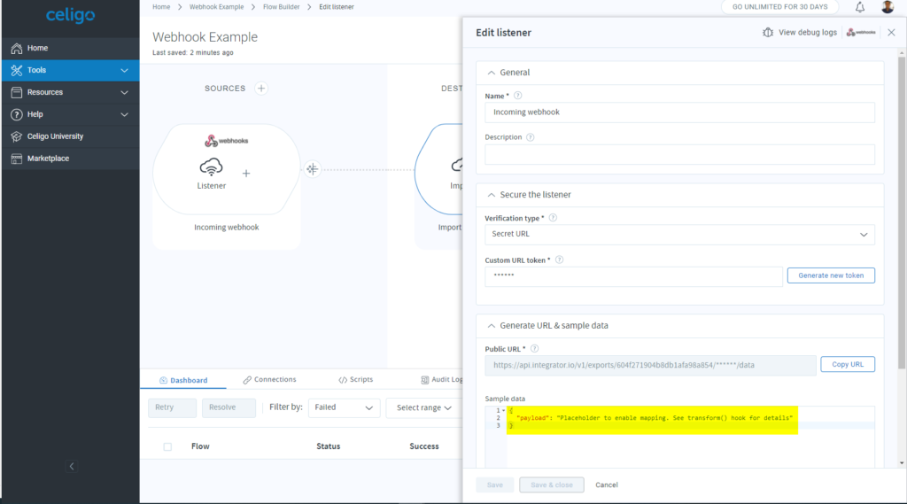Collapse the Secure the listener section
This screenshot has height=504, width=907.
(491, 195)
